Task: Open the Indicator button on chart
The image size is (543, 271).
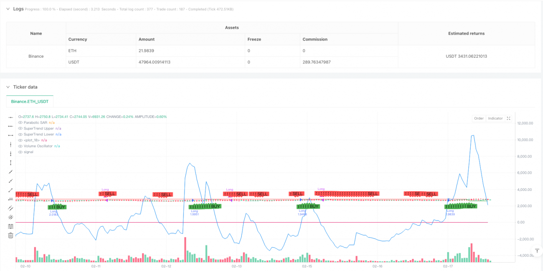Action: 495,119
